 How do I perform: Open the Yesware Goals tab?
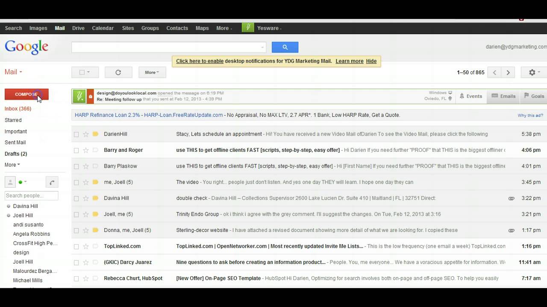pos(534,96)
